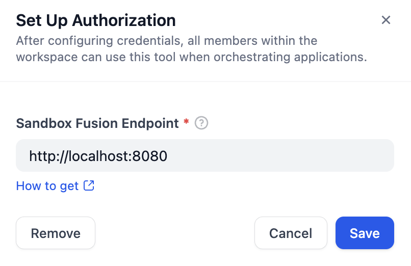Show the tooltip for Sandbox Fusion Endpoint

click(202, 123)
